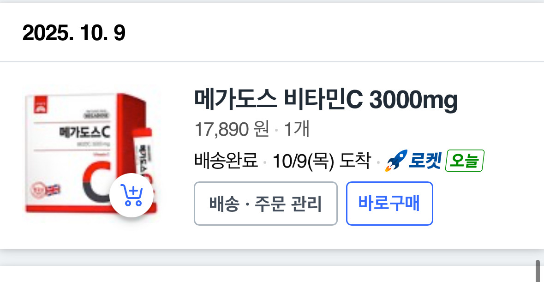The height and width of the screenshot is (282, 544).
Task: Click the large C graphic on the box
Action: click(x=97, y=183)
